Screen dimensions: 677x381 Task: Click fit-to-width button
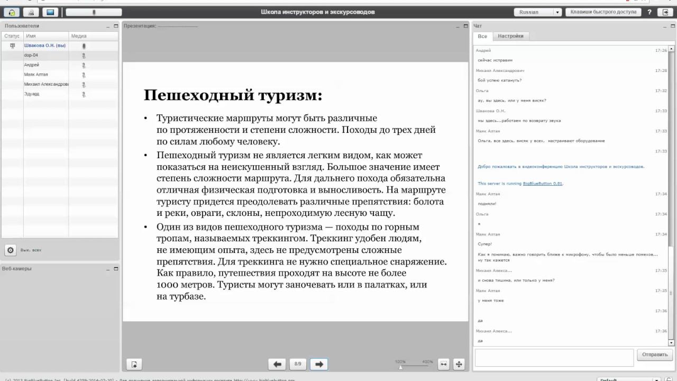pos(444,364)
